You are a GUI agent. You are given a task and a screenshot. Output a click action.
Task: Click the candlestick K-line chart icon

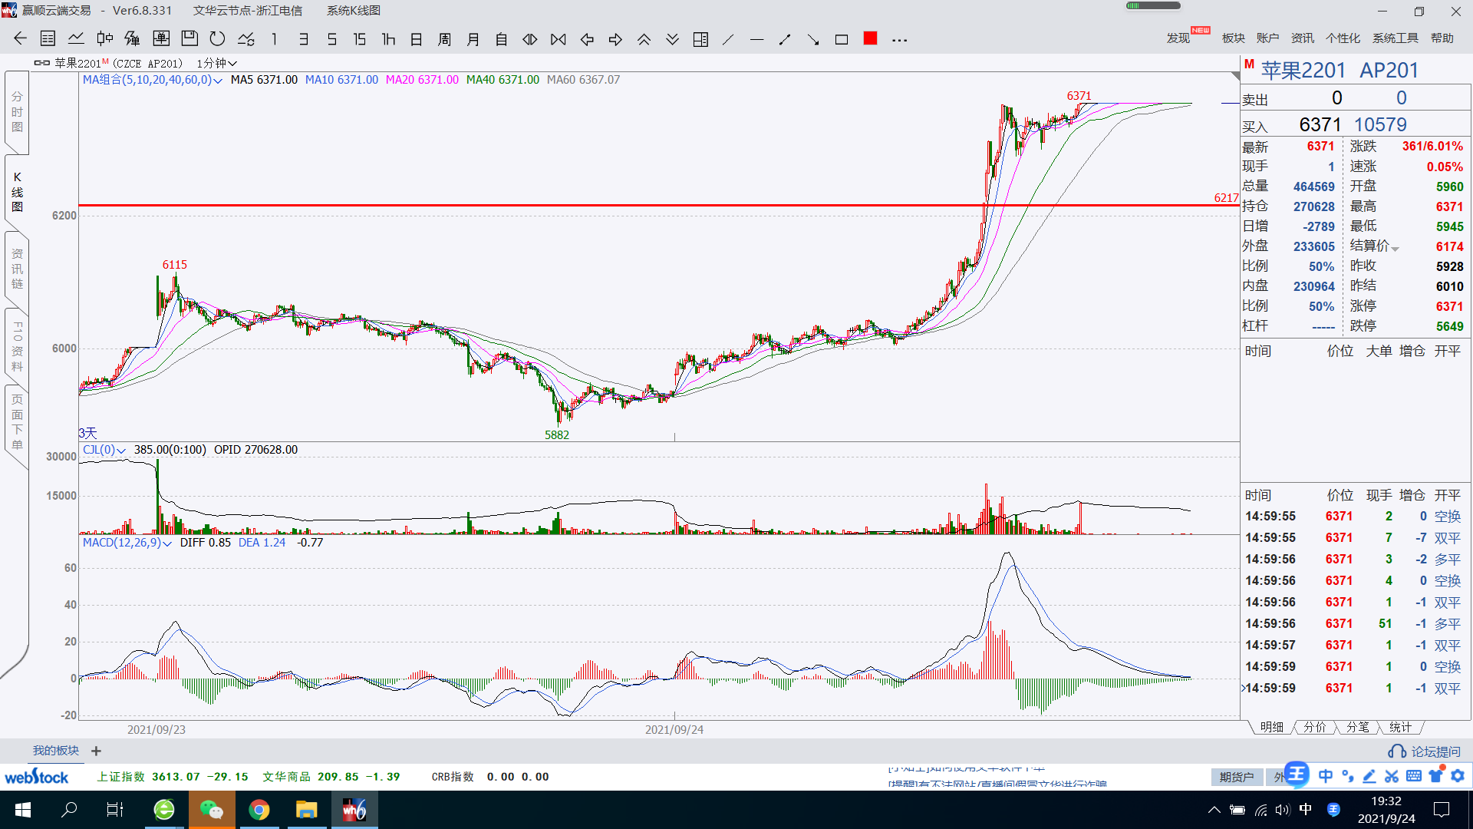click(x=104, y=39)
